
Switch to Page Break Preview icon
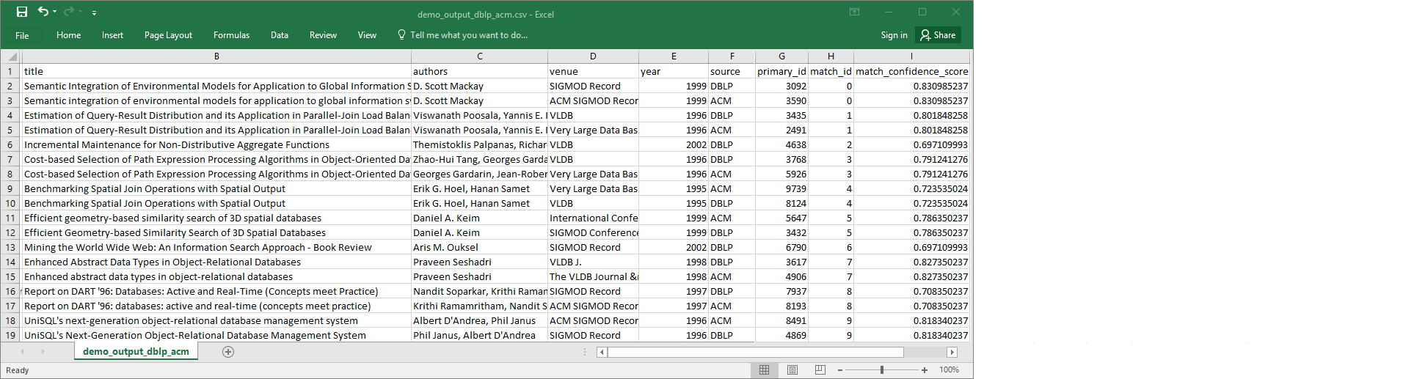(x=820, y=370)
